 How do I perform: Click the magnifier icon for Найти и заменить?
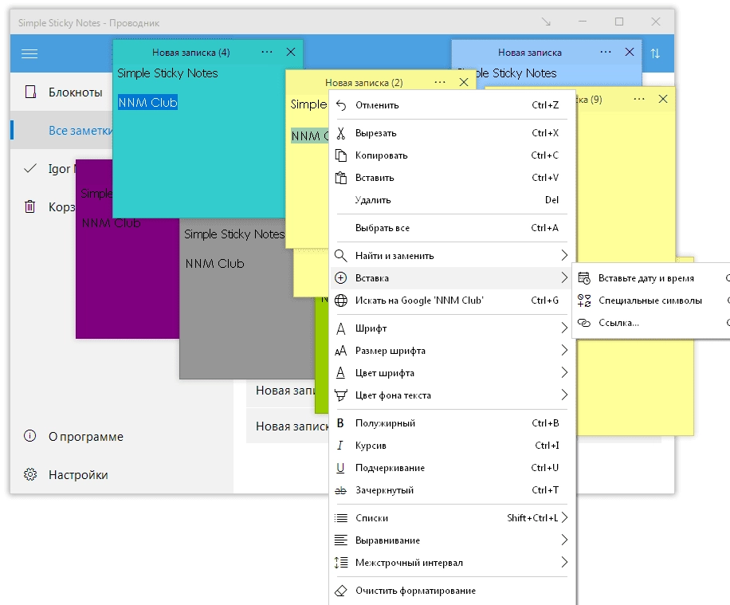[341, 256]
